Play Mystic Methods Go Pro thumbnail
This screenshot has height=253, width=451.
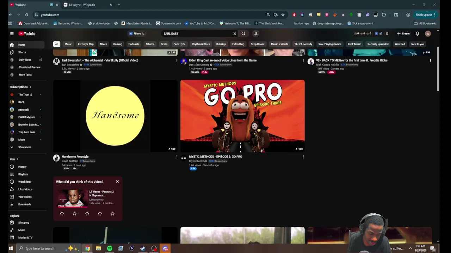click(242, 116)
